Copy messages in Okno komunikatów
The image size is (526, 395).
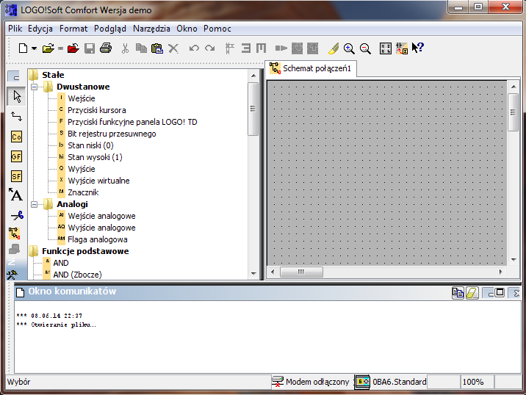(x=458, y=293)
